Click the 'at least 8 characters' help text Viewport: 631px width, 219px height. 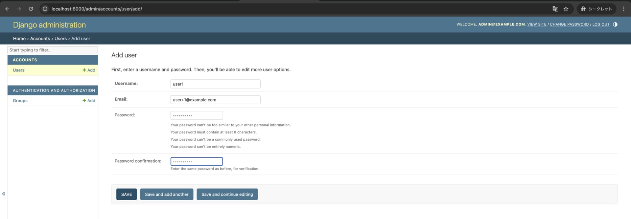click(x=214, y=132)
